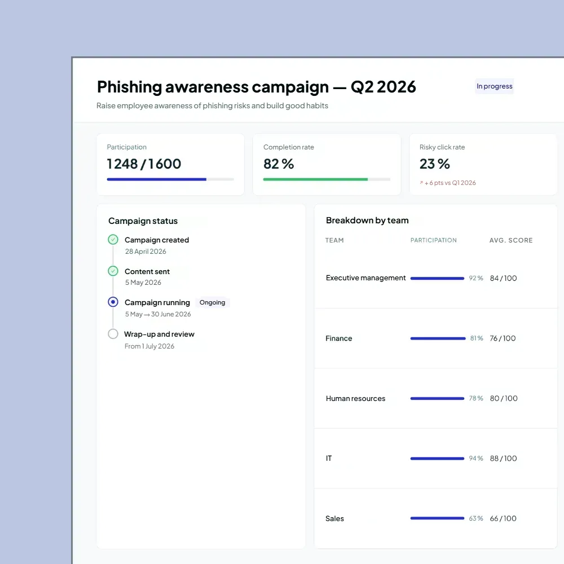Select the IT team name
The image size is (564, 564).
pyautogui.click(x=329, y=458)
